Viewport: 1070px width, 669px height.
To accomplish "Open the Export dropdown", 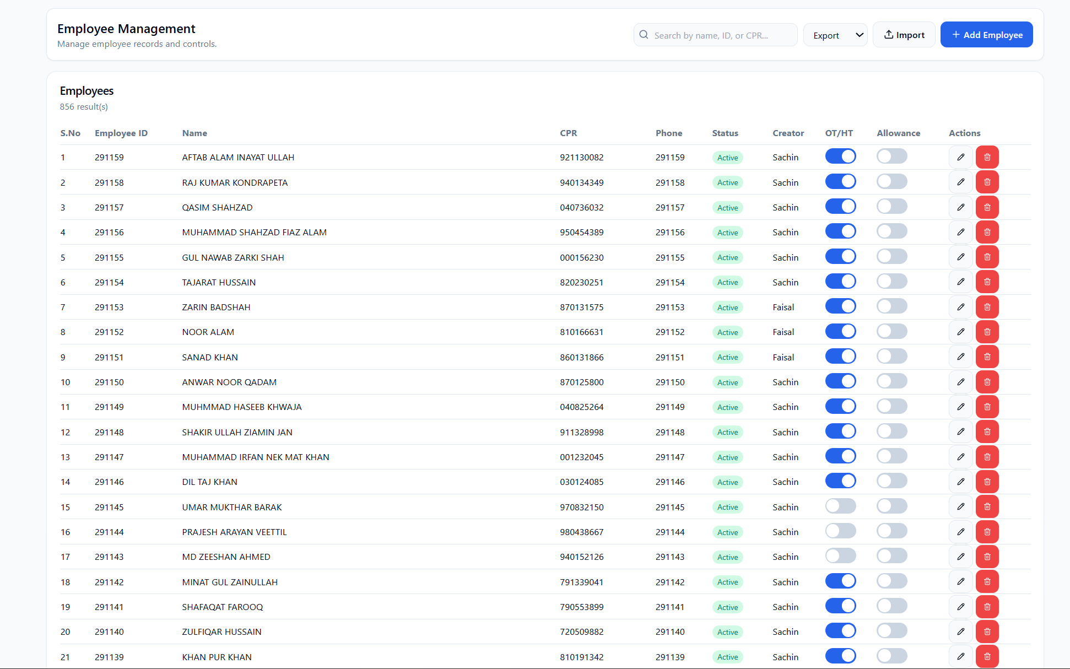I will [835, 35].
